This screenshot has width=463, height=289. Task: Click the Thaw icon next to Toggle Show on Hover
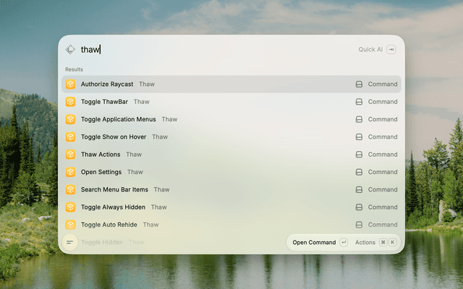tap(70, 137)
